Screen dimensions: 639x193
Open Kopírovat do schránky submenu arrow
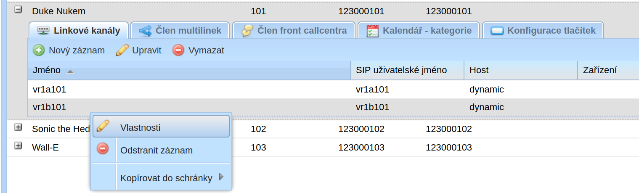[x=221, y=177]
